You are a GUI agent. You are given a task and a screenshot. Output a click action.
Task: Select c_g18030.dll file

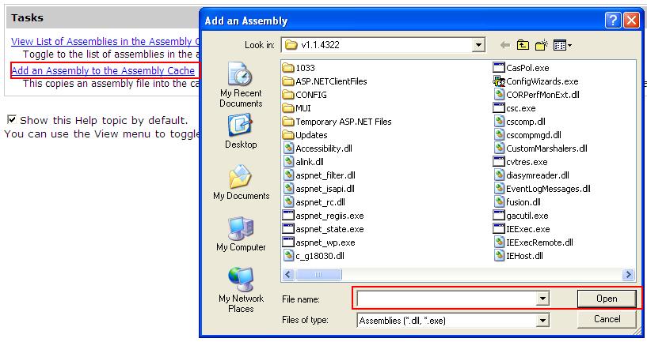click(314, 256)
